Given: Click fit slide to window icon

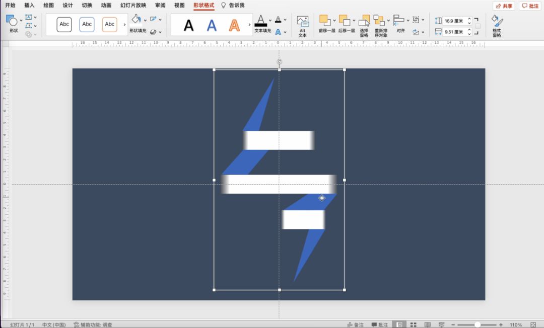Looking at the screenshot, I should point(533,324).
